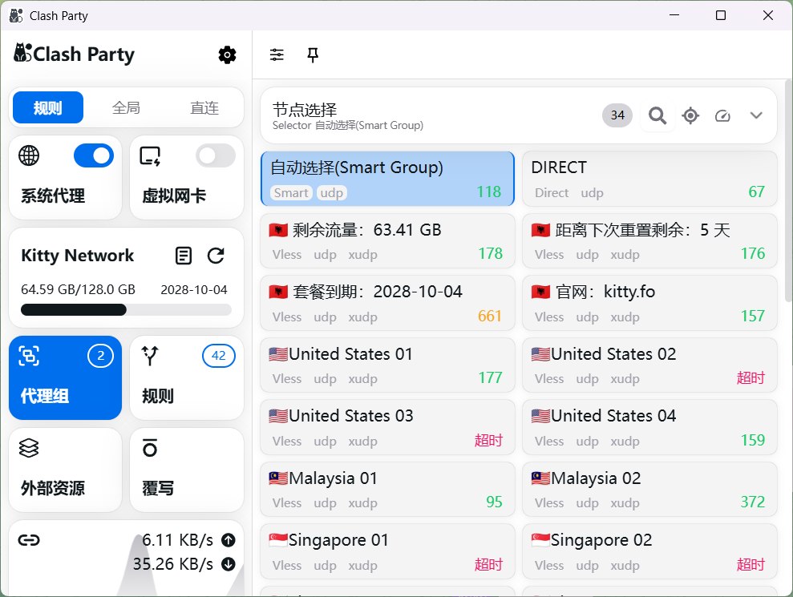793x597 pixels.
Task: Click the download speed arrow icon
Action: [229, 564]
